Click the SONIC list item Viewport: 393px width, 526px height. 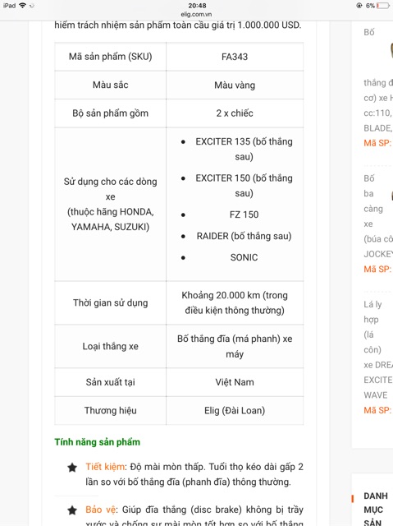[x=244, y=257]
